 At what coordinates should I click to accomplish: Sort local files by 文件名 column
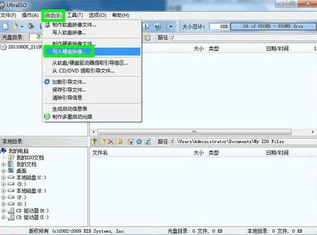click(100, 153)
